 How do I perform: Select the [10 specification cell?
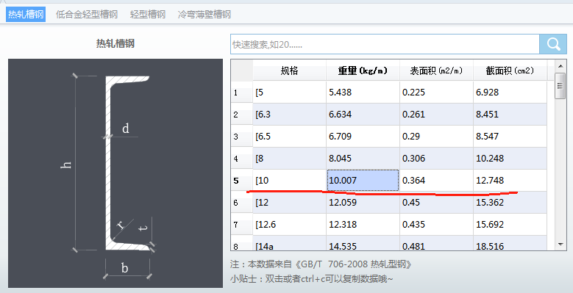point(289,180)
